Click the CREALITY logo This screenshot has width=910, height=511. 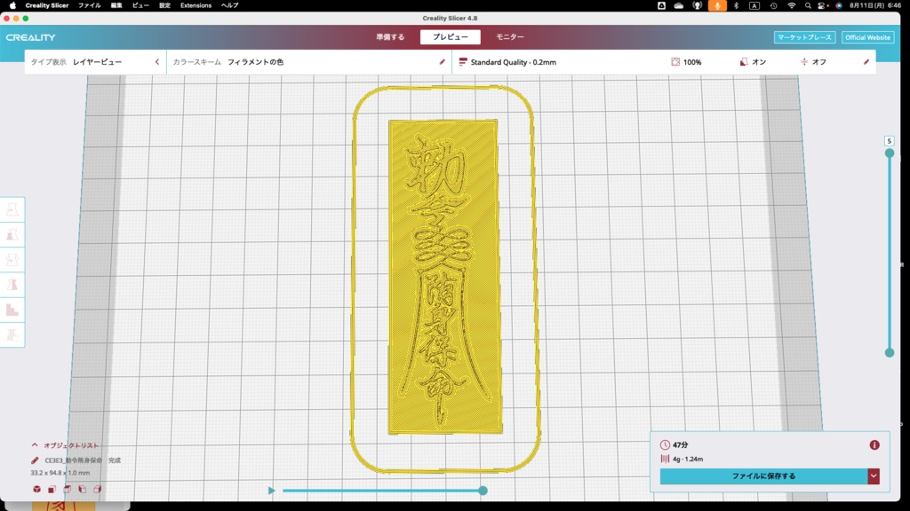click(31, 37)
